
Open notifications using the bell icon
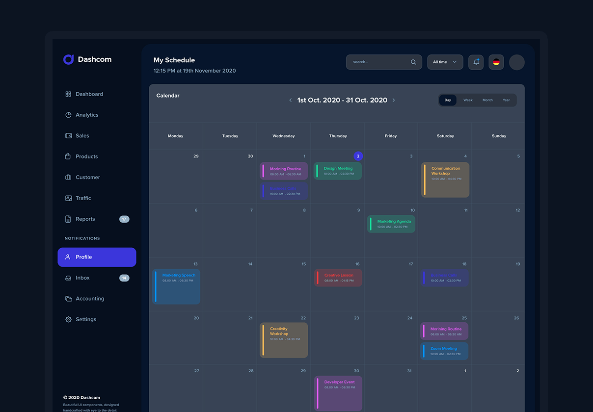tap(476, 62)
